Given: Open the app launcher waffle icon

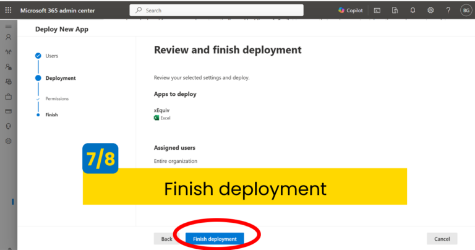Looking at the screenshot, I should (8, 11).
